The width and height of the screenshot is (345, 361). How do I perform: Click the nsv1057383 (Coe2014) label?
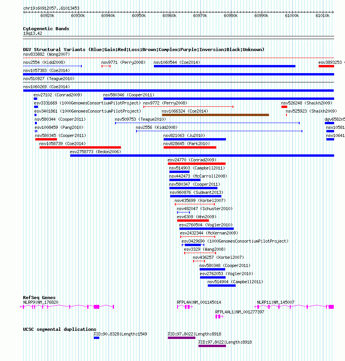click(47, 70)
